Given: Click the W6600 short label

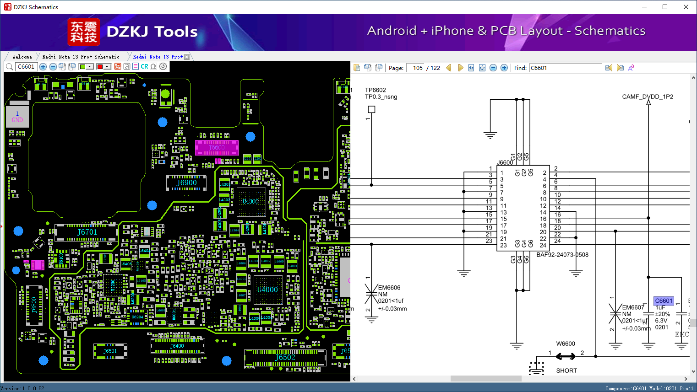Looking at the screenshot, I should coord(566,344).
